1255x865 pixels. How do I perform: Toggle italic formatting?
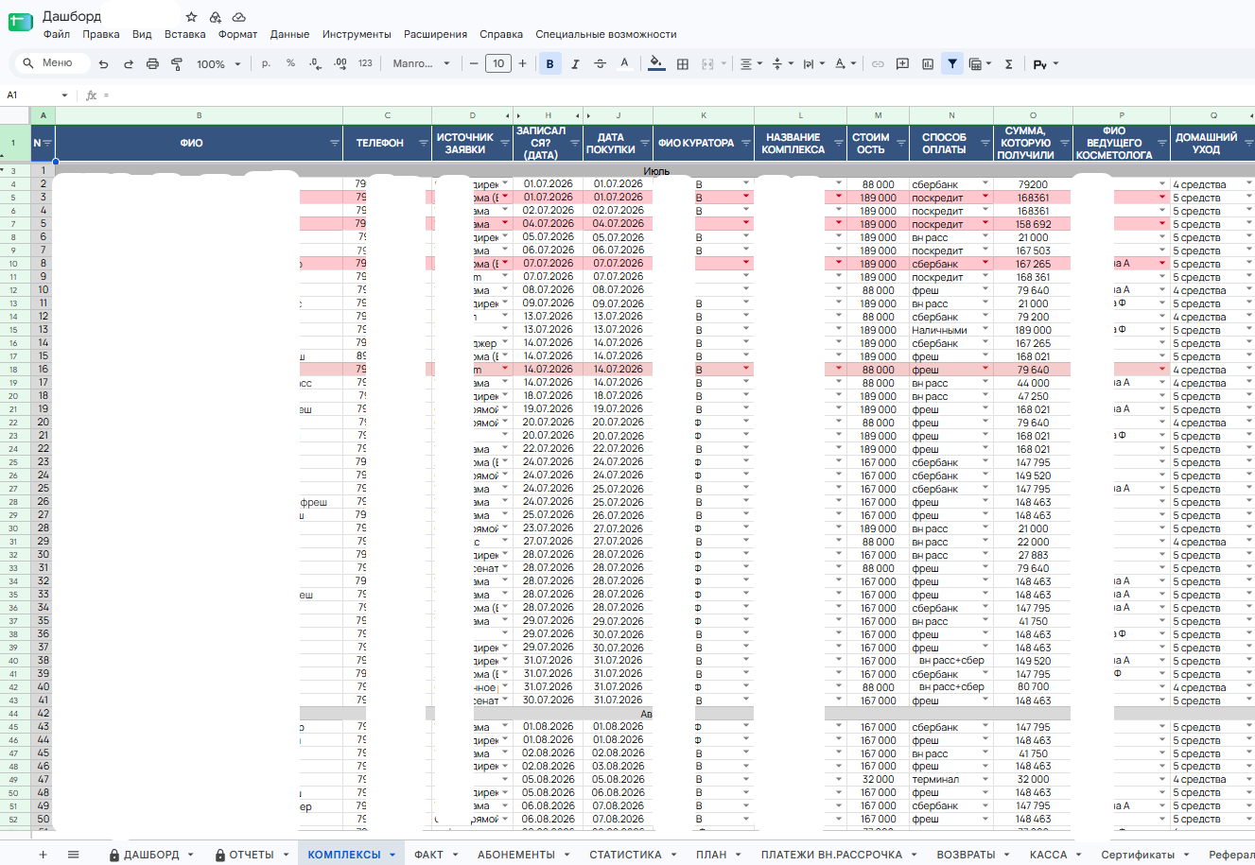(x=575, y=64)
